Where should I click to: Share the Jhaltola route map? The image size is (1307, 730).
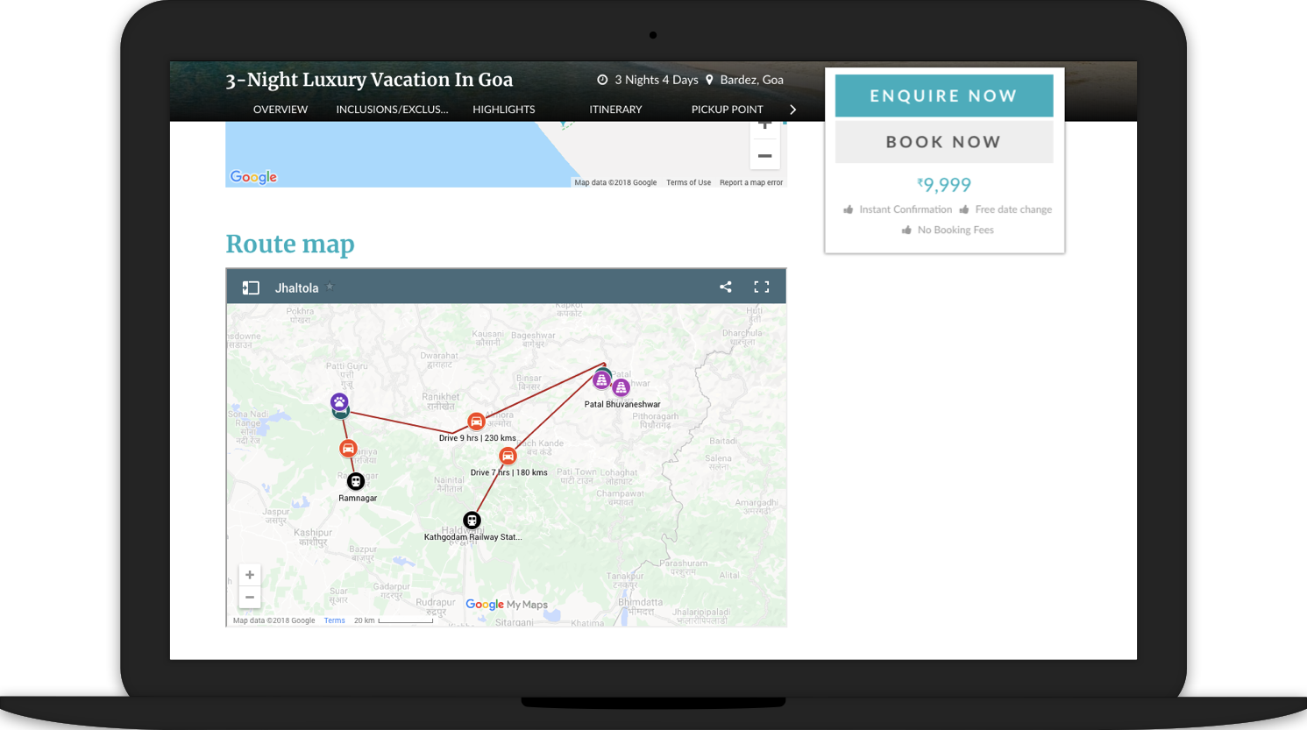(726, 287)
